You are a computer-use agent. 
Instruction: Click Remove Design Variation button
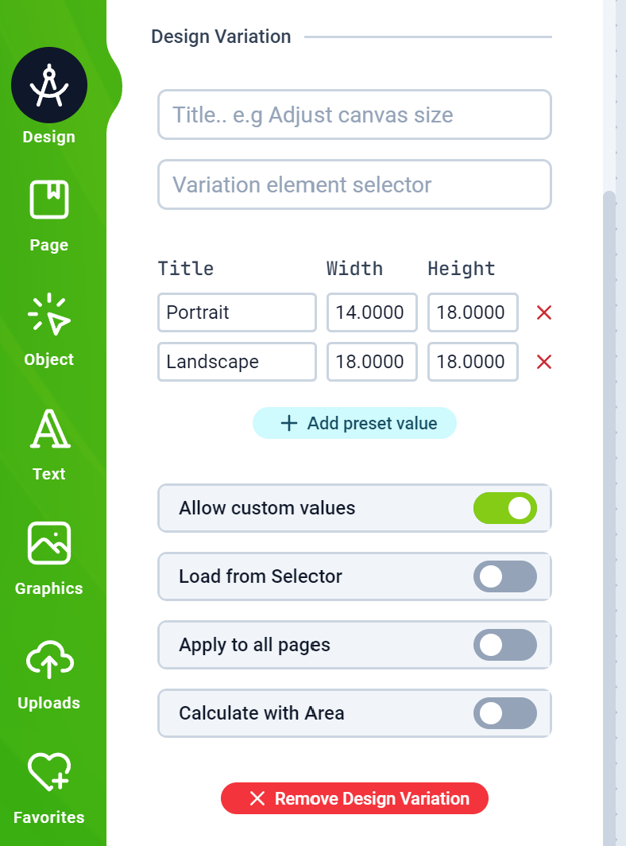[355, 798]
